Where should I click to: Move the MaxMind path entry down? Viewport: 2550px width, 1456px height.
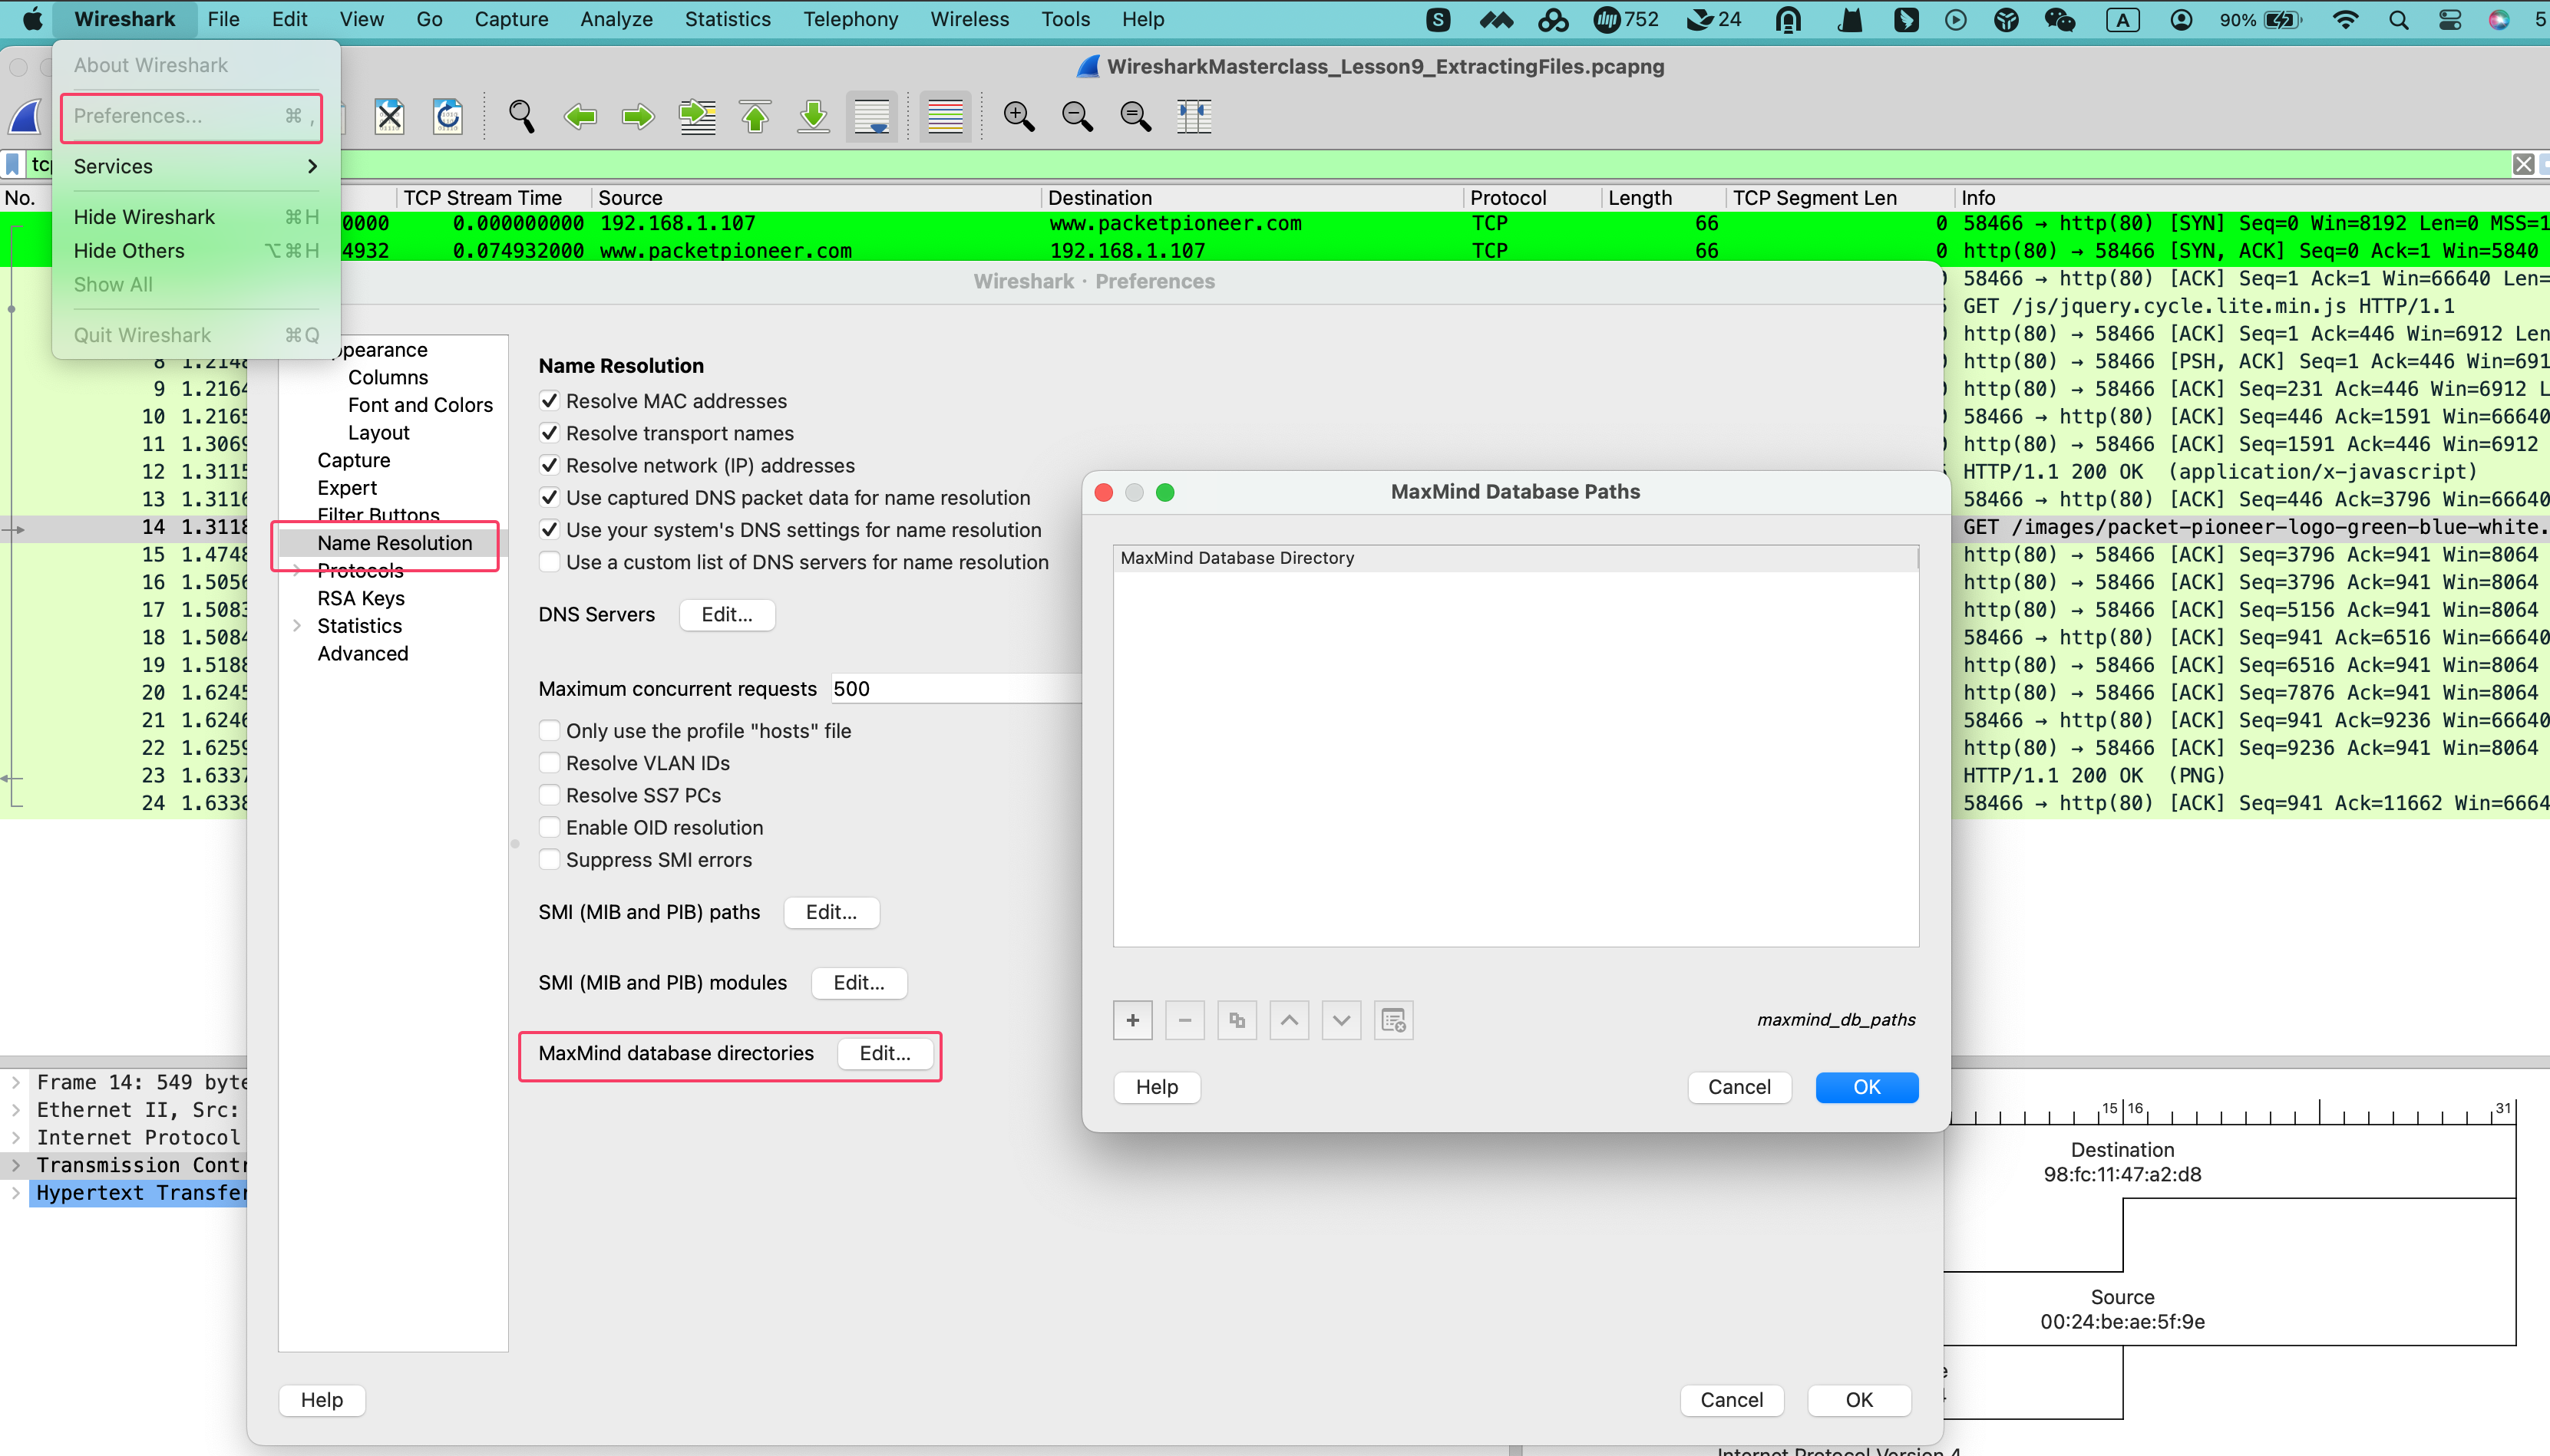click(1340, 1020)
